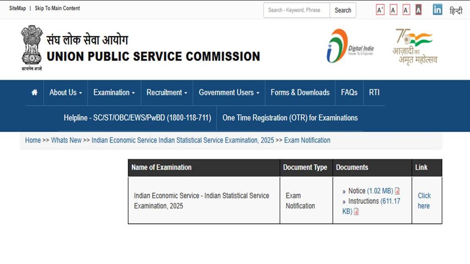Focus the keyword search input field
This screenshot has height=264, width=470.
pyautogui.click(x=297, y=10)
